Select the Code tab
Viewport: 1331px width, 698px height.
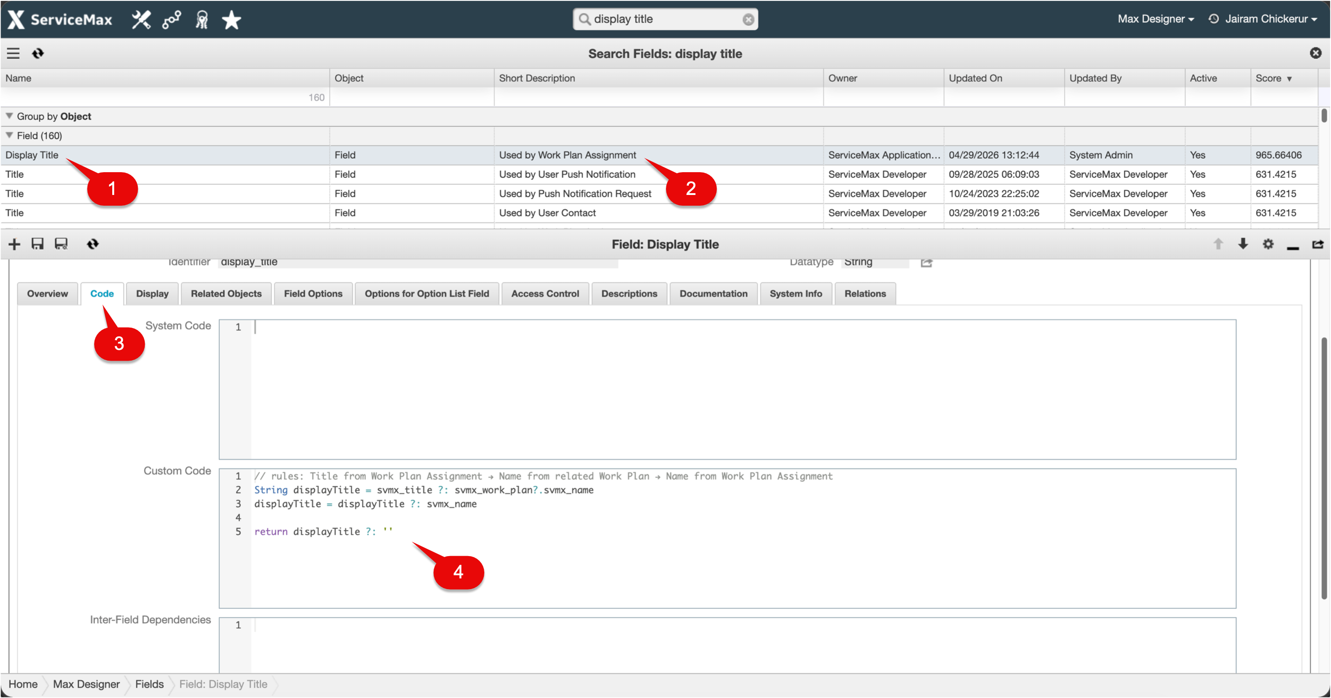102,294
